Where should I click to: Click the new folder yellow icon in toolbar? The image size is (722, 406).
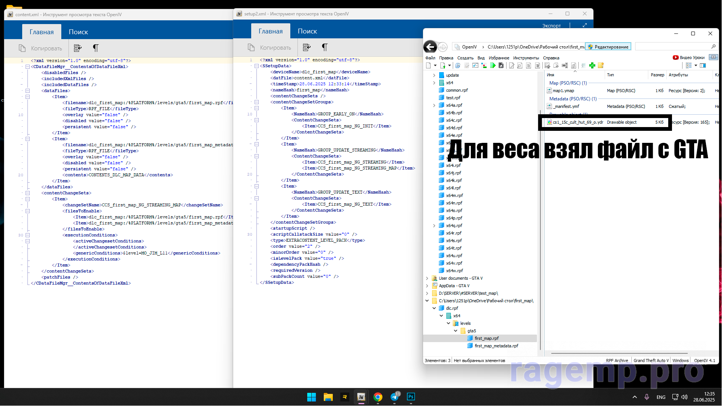(x=601, y=65)
